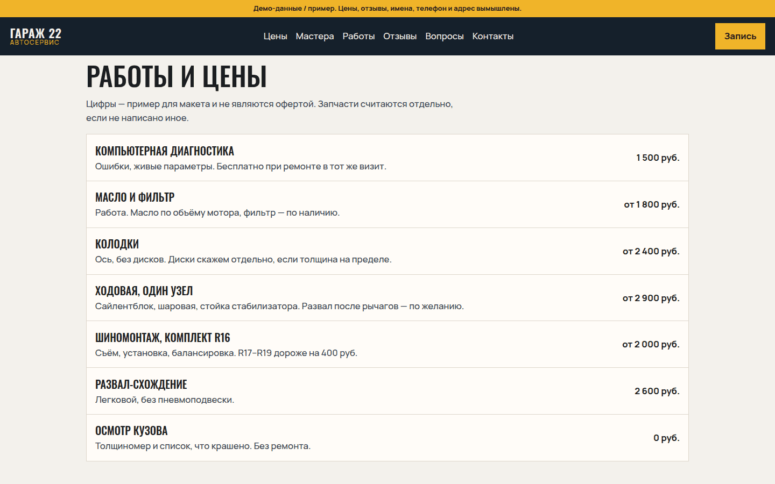Click the 0 руб. price
Viewport: 775px width, 484px height.
pyautogui.click(x=666, y=438)
